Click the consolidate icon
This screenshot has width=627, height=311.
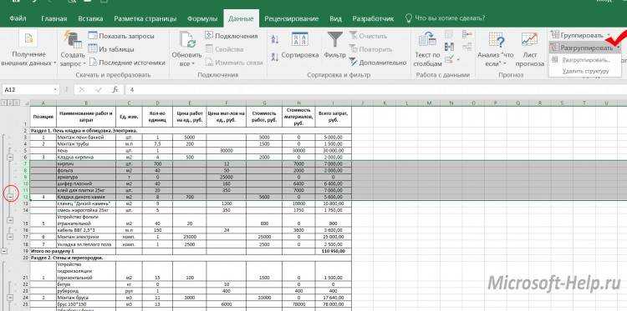(x=466, y=35)
